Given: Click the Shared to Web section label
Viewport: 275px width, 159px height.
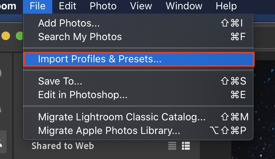Looking at the screenshot, I should coord(63,146).
